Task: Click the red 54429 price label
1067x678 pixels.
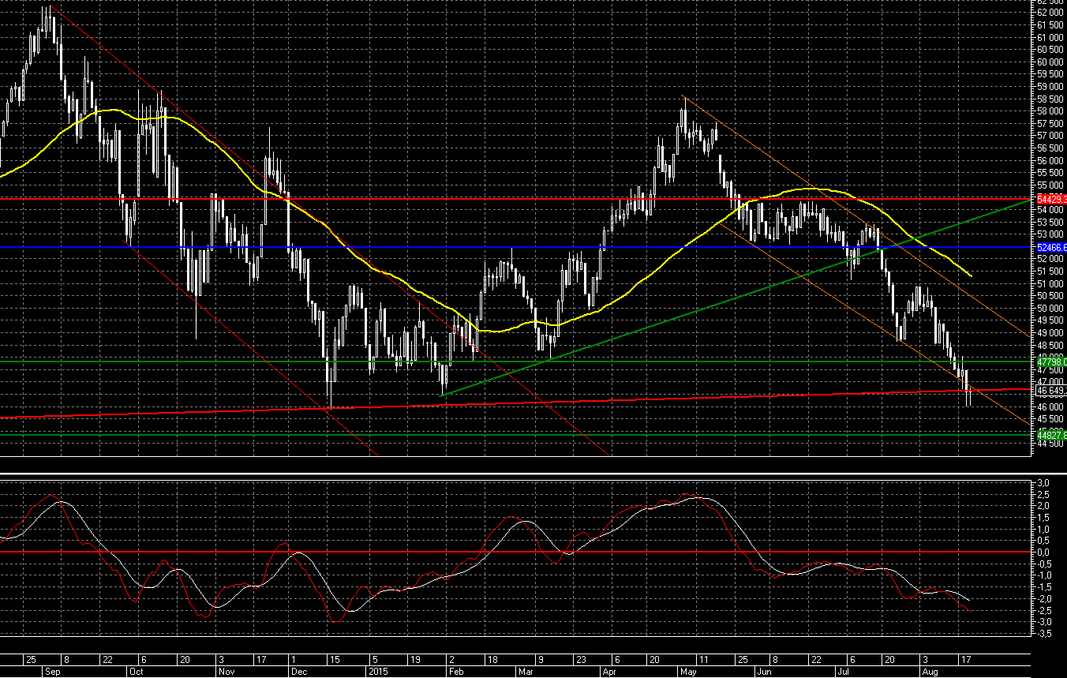Action: click(1051, 199)
